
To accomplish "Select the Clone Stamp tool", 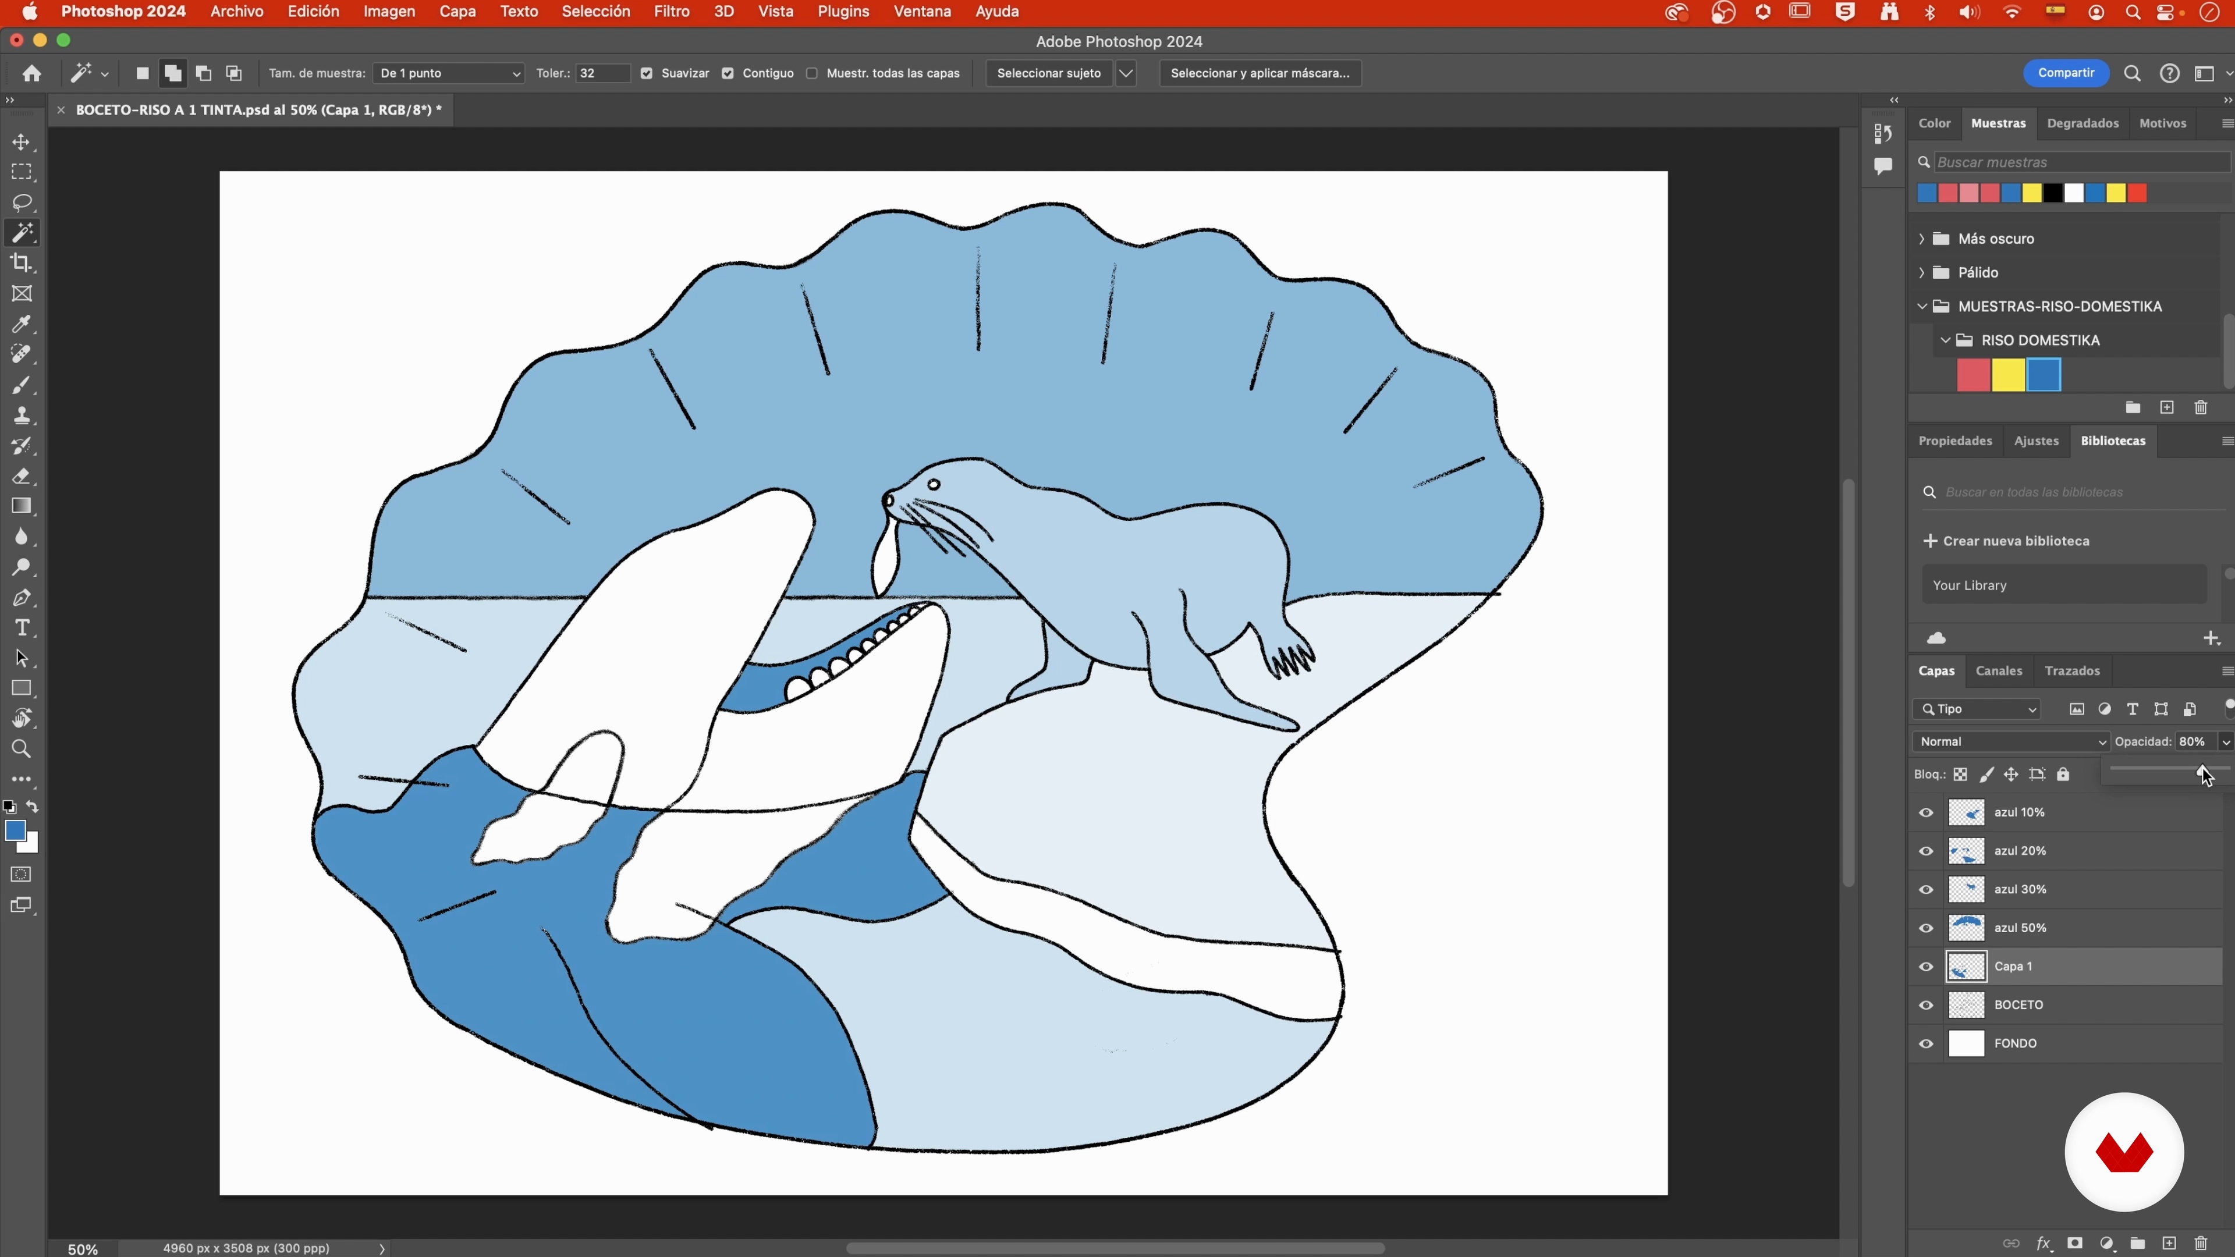I will (22, 416).
